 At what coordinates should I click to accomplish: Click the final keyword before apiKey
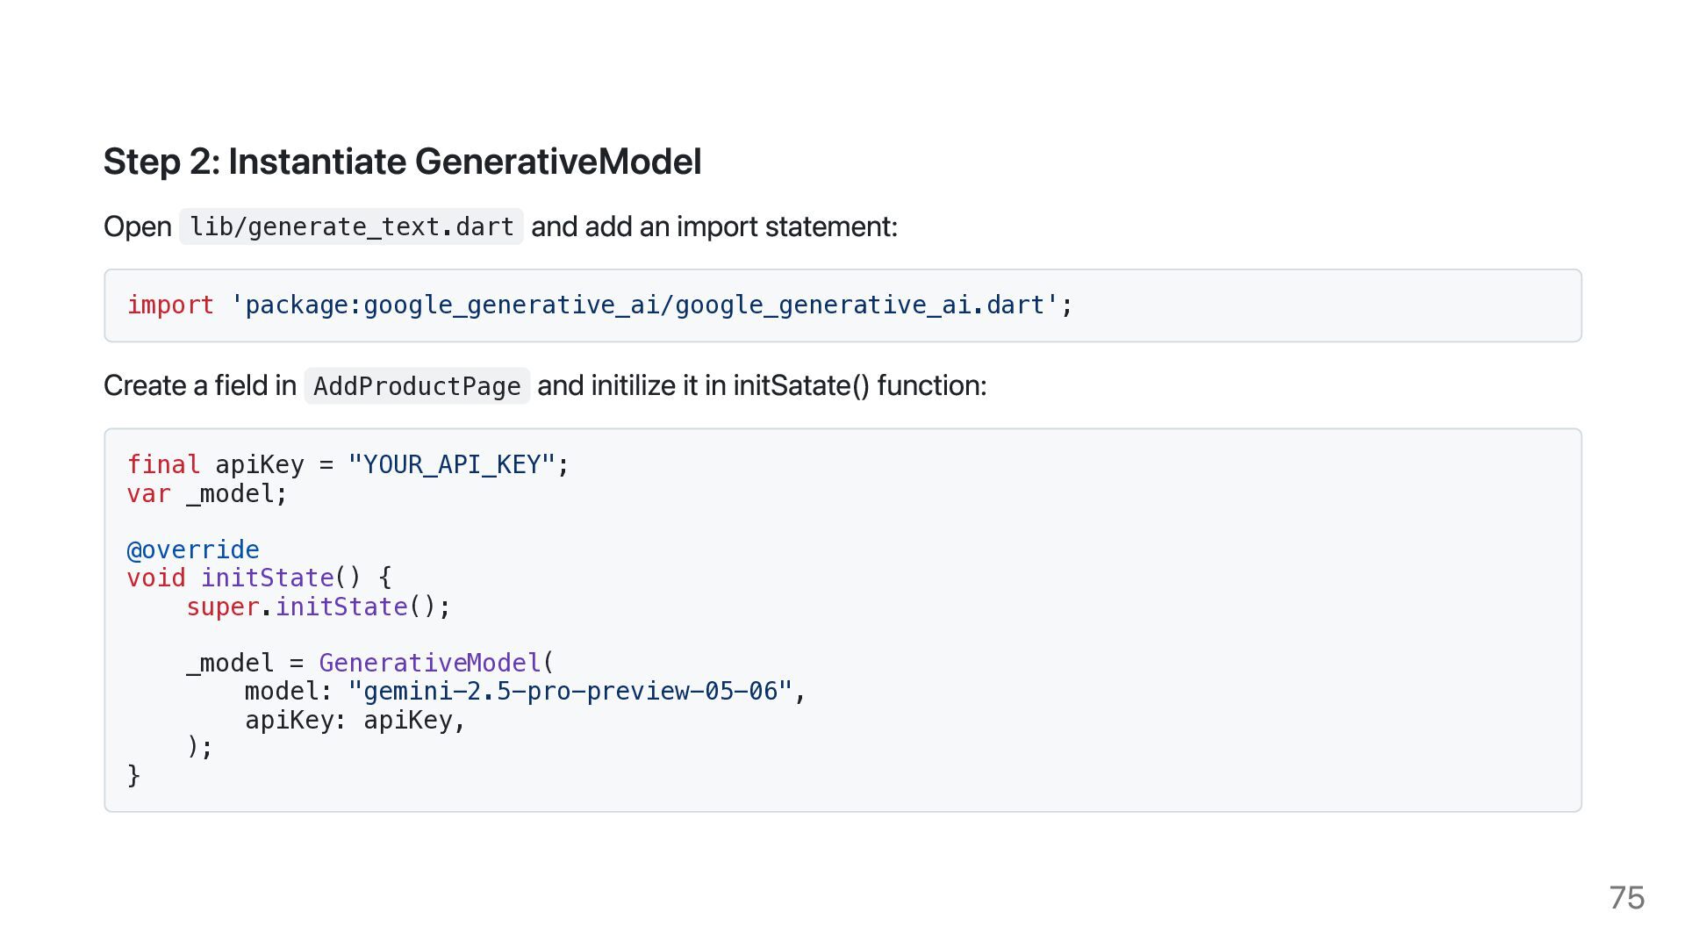[x=163, y=464]
